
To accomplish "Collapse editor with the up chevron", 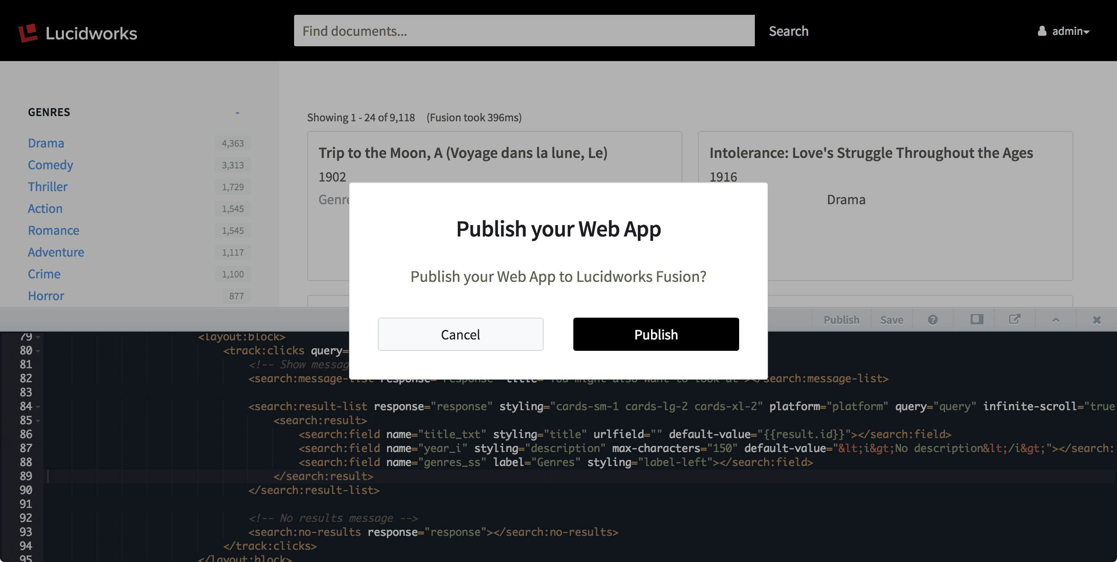I will click(1055, 320).
